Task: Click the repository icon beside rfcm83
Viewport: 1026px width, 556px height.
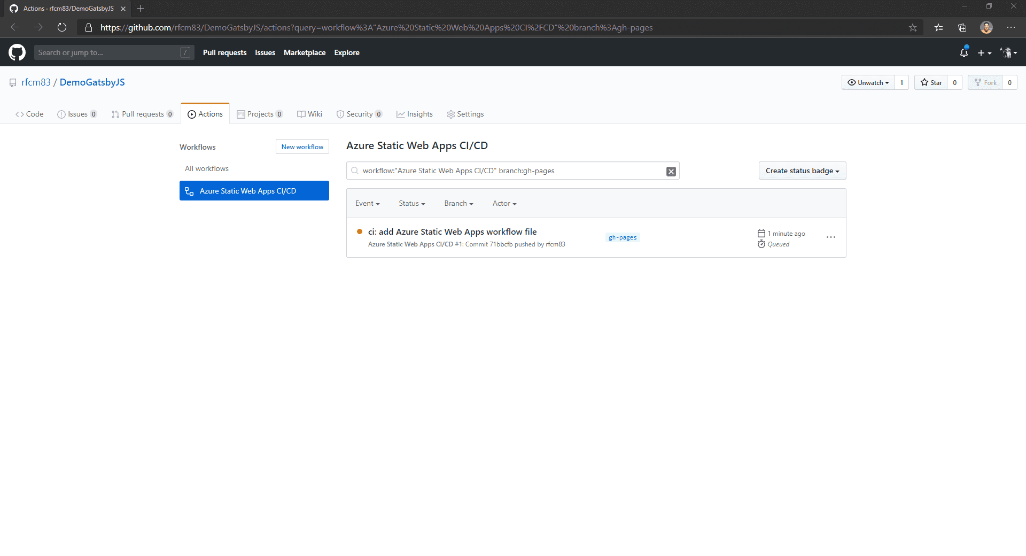Action: pyautogui.click(x=13, y=82)
